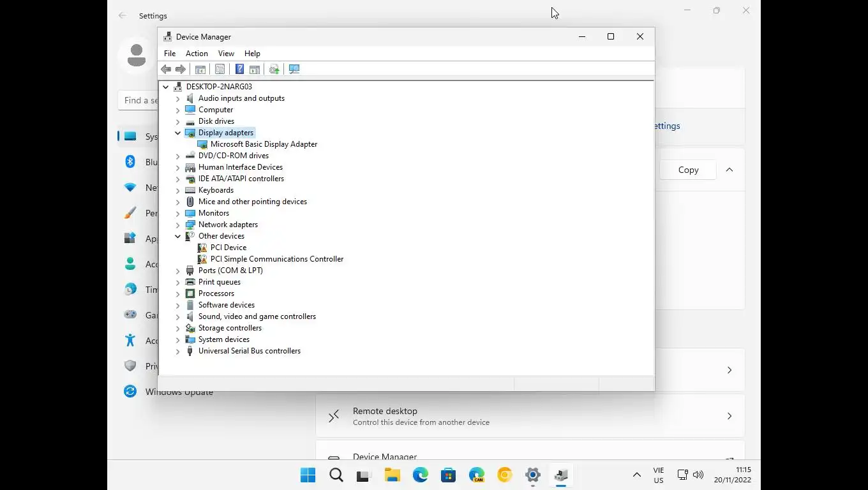Select the Human Interface Devices row

[x=240, y=167]
